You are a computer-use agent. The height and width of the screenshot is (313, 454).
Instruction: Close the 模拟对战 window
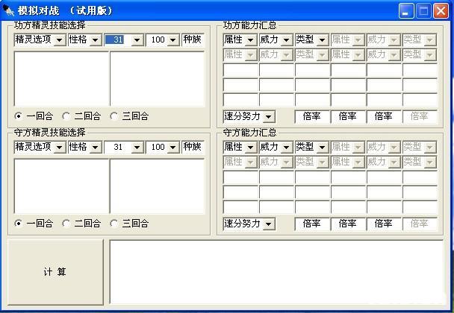[x=441, y=11]
